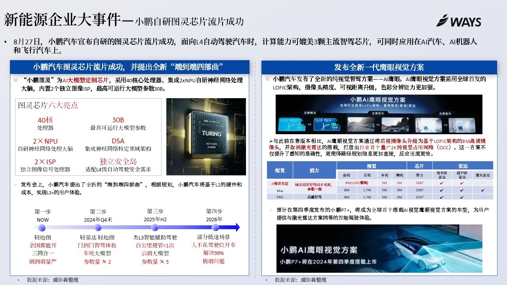Click 自研神经网络处理大脑 caption
This screenshot has width=507, height=285.
[45, 149]
